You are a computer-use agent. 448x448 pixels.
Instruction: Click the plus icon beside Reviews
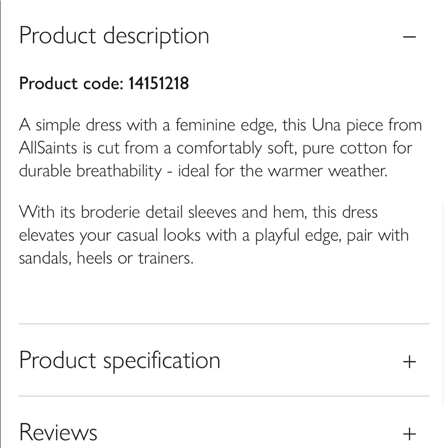[x=409, y=433]
